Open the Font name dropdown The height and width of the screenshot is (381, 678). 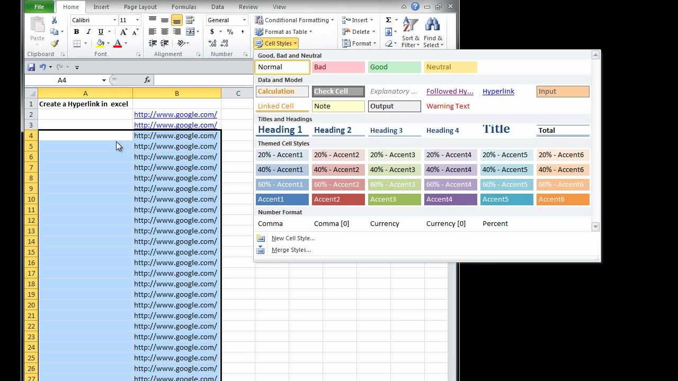pyautogui.click(x=114, y=20)
